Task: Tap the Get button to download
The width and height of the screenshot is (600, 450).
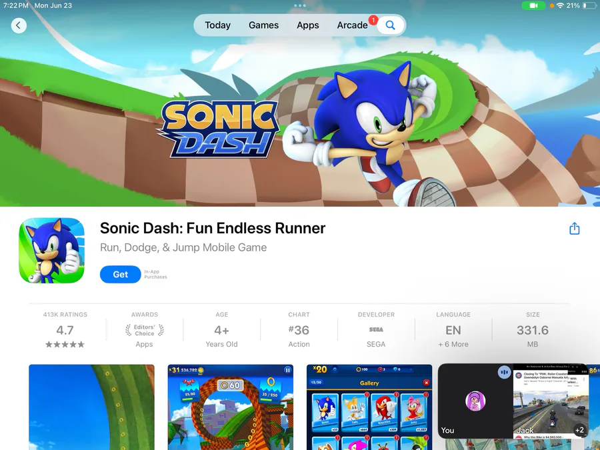Action: [121, 275]
